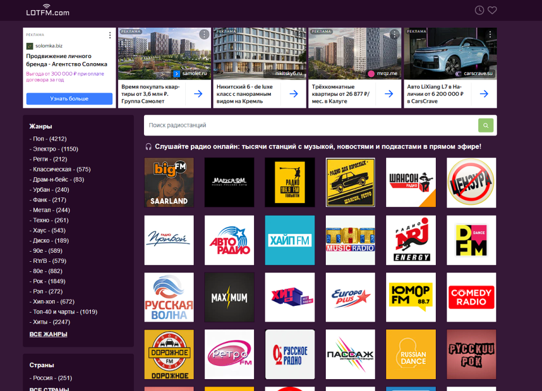Click the green search magnifier button
The image size is (542, 391).
pos(486,125)
